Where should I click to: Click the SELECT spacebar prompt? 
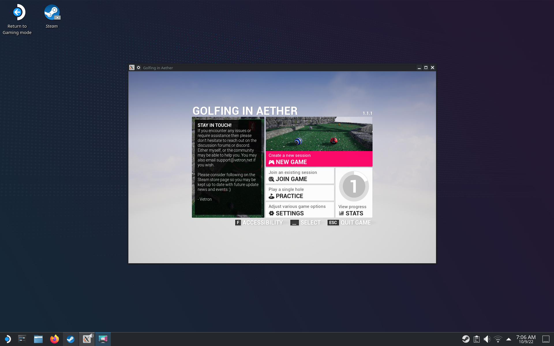pyautogui.click(x=305, y=223)
